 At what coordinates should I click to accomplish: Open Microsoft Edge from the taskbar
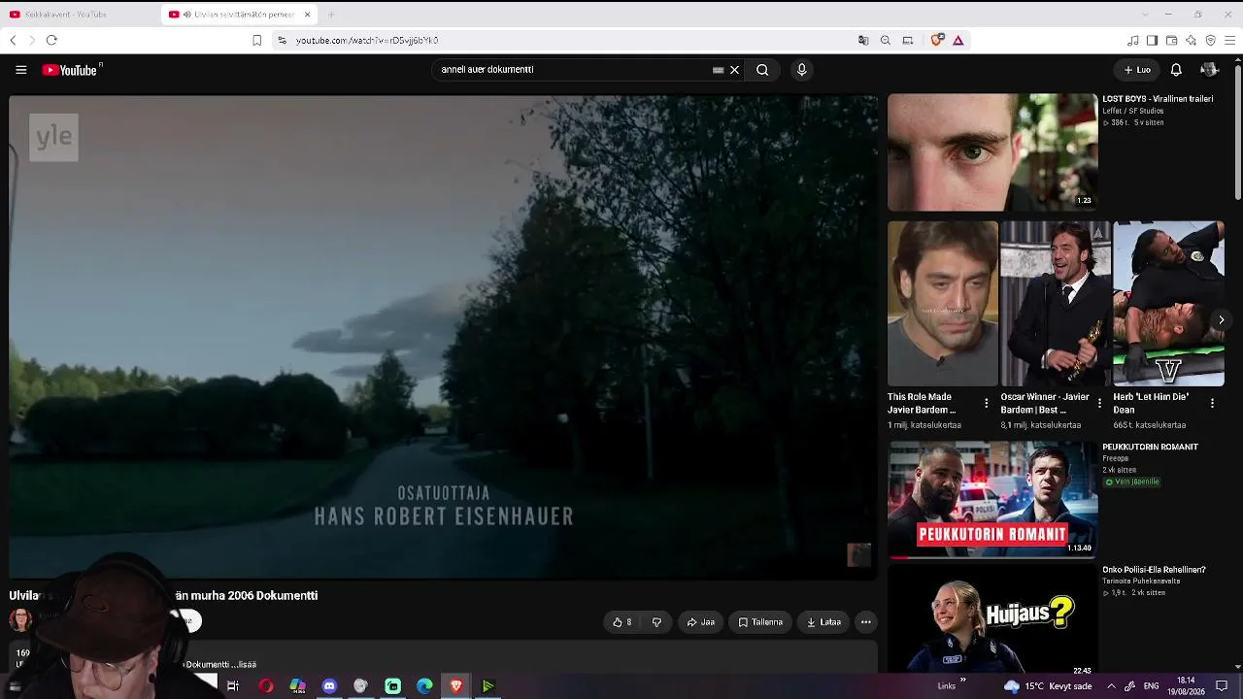click(x=424, y=686)
